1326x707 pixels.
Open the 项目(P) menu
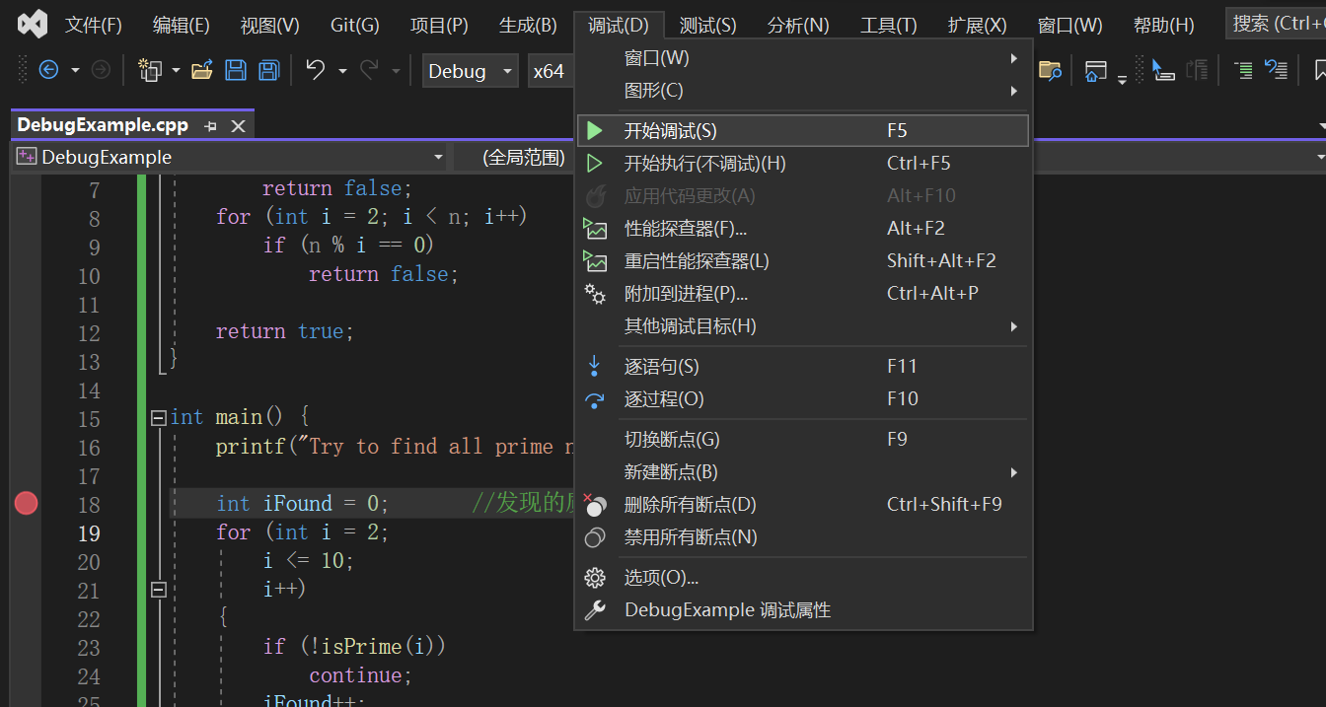439,25
